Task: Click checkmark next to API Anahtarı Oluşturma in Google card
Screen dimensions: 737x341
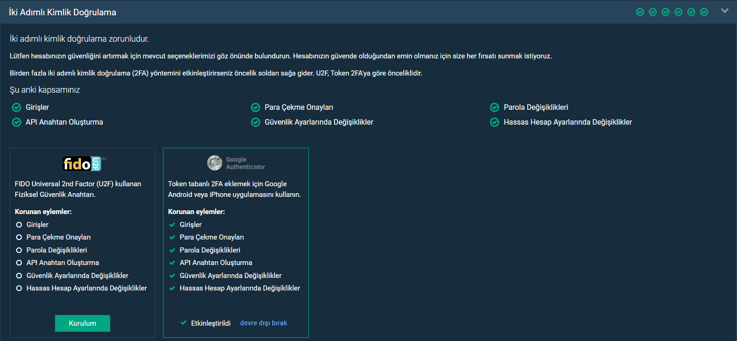Action: pos(172,263)
